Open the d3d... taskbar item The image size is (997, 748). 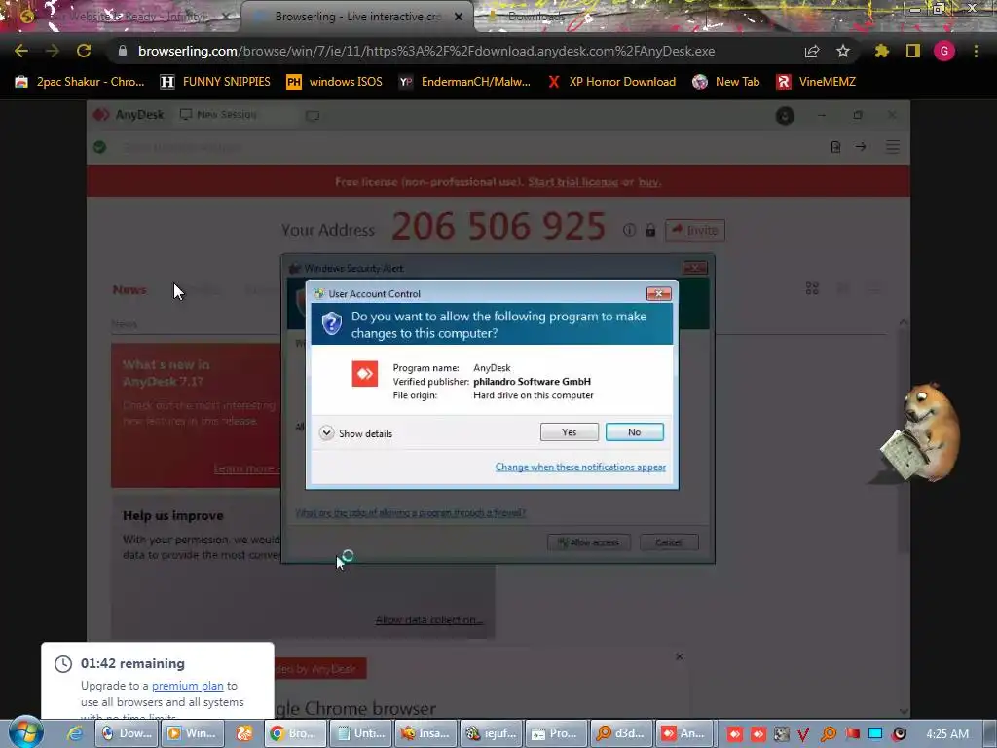[x=621, y=733]
